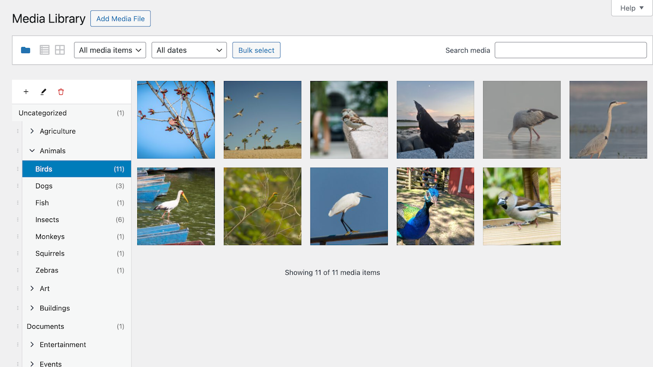Screen dimensions: 653x367
Task: Select the Zebras folder
Action: coord(77,270)
